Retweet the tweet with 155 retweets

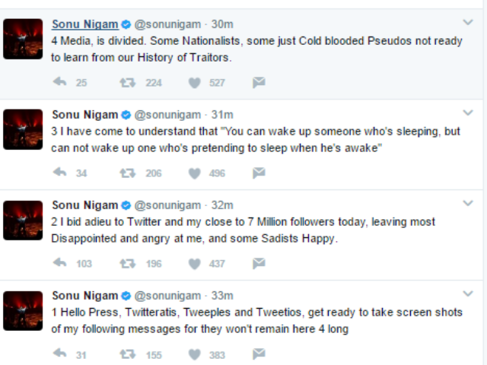click(x=128, y=354)
